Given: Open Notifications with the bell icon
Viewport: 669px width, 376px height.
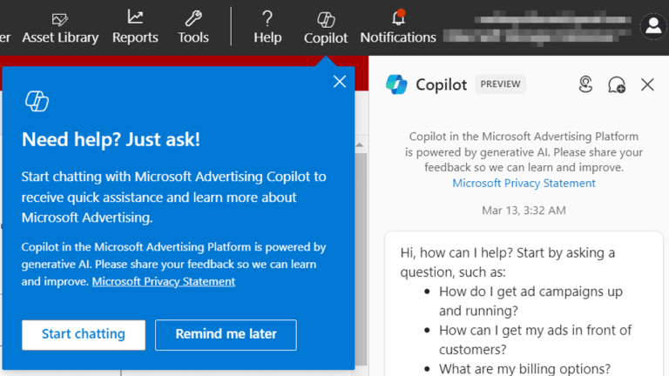Looking at the screenshot, I should click(398, 28).
